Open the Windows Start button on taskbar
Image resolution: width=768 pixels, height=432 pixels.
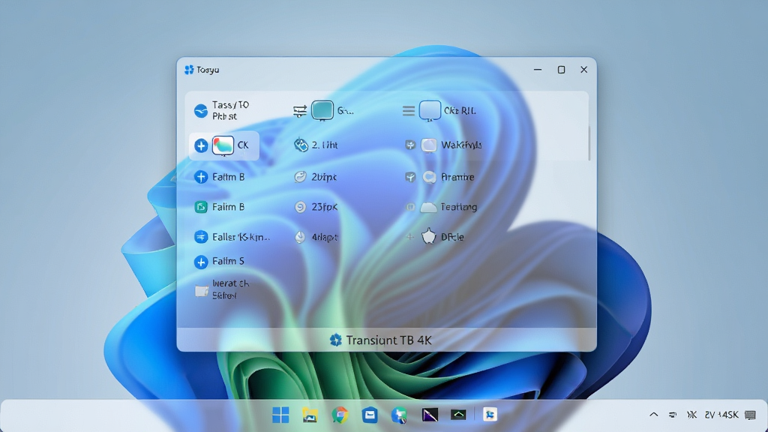click(280, 415)
